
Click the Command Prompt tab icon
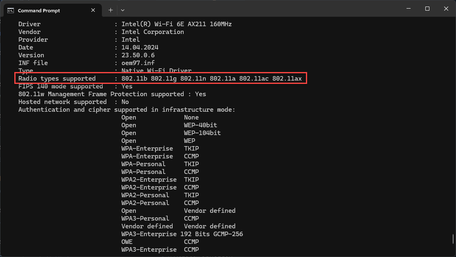coord(11,10)
